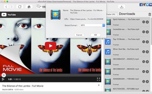The width and height of the screenshot is (152, 94).
Task: Reveal DECDB84D07...205EE(1).mp4 in Finder
Action: click(144, 62)
